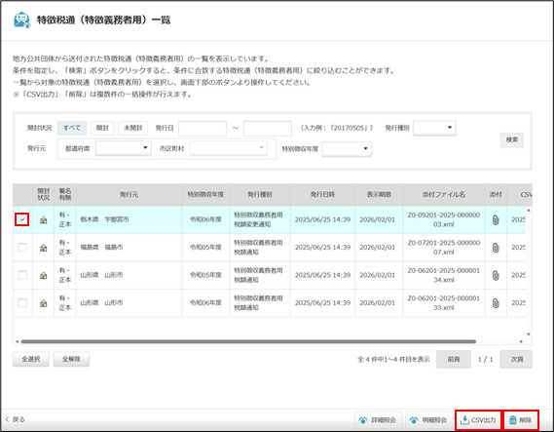Click file name Z0-07201-2025-00000007.xml
The image size is (554, 432).
(x=444, y=248)
